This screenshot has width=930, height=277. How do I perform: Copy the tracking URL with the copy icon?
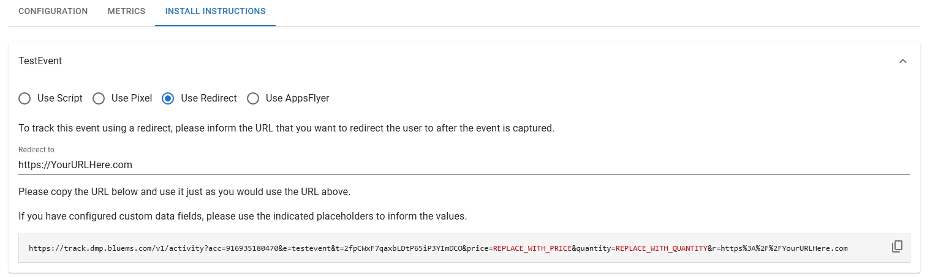click(897, 247)
